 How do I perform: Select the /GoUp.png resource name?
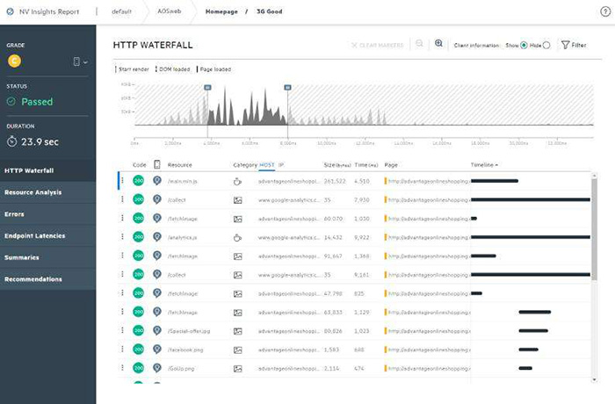point(181,369)
